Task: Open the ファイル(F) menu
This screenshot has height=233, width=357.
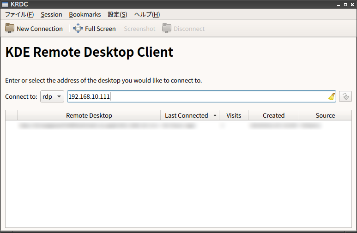Action: (x=19, y=15)
